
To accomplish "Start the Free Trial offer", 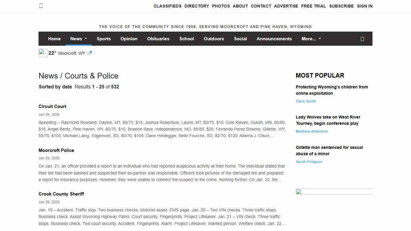I will pyautogui.click(x=313, y=6).
